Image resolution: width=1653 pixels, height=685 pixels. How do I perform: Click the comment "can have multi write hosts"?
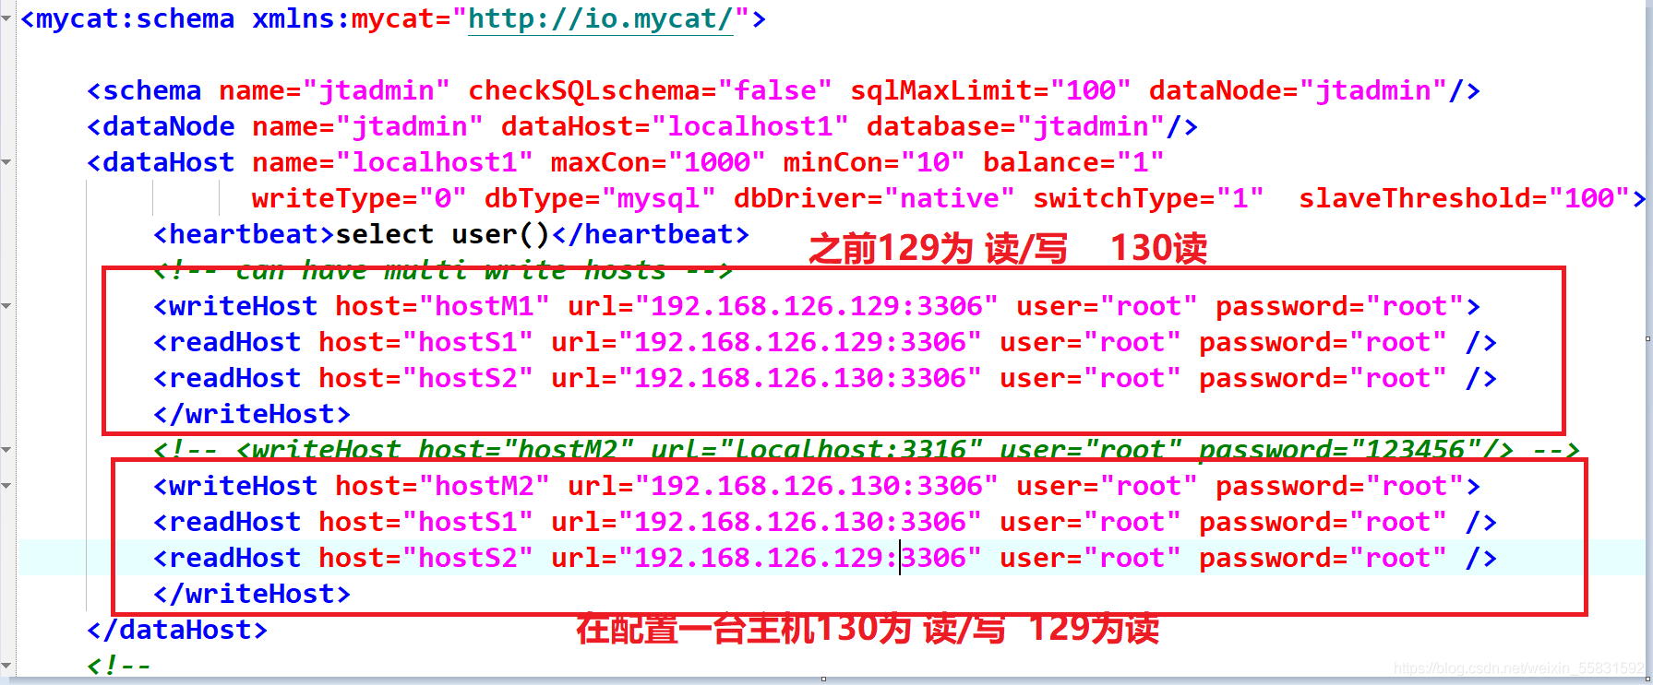[450, 270]
